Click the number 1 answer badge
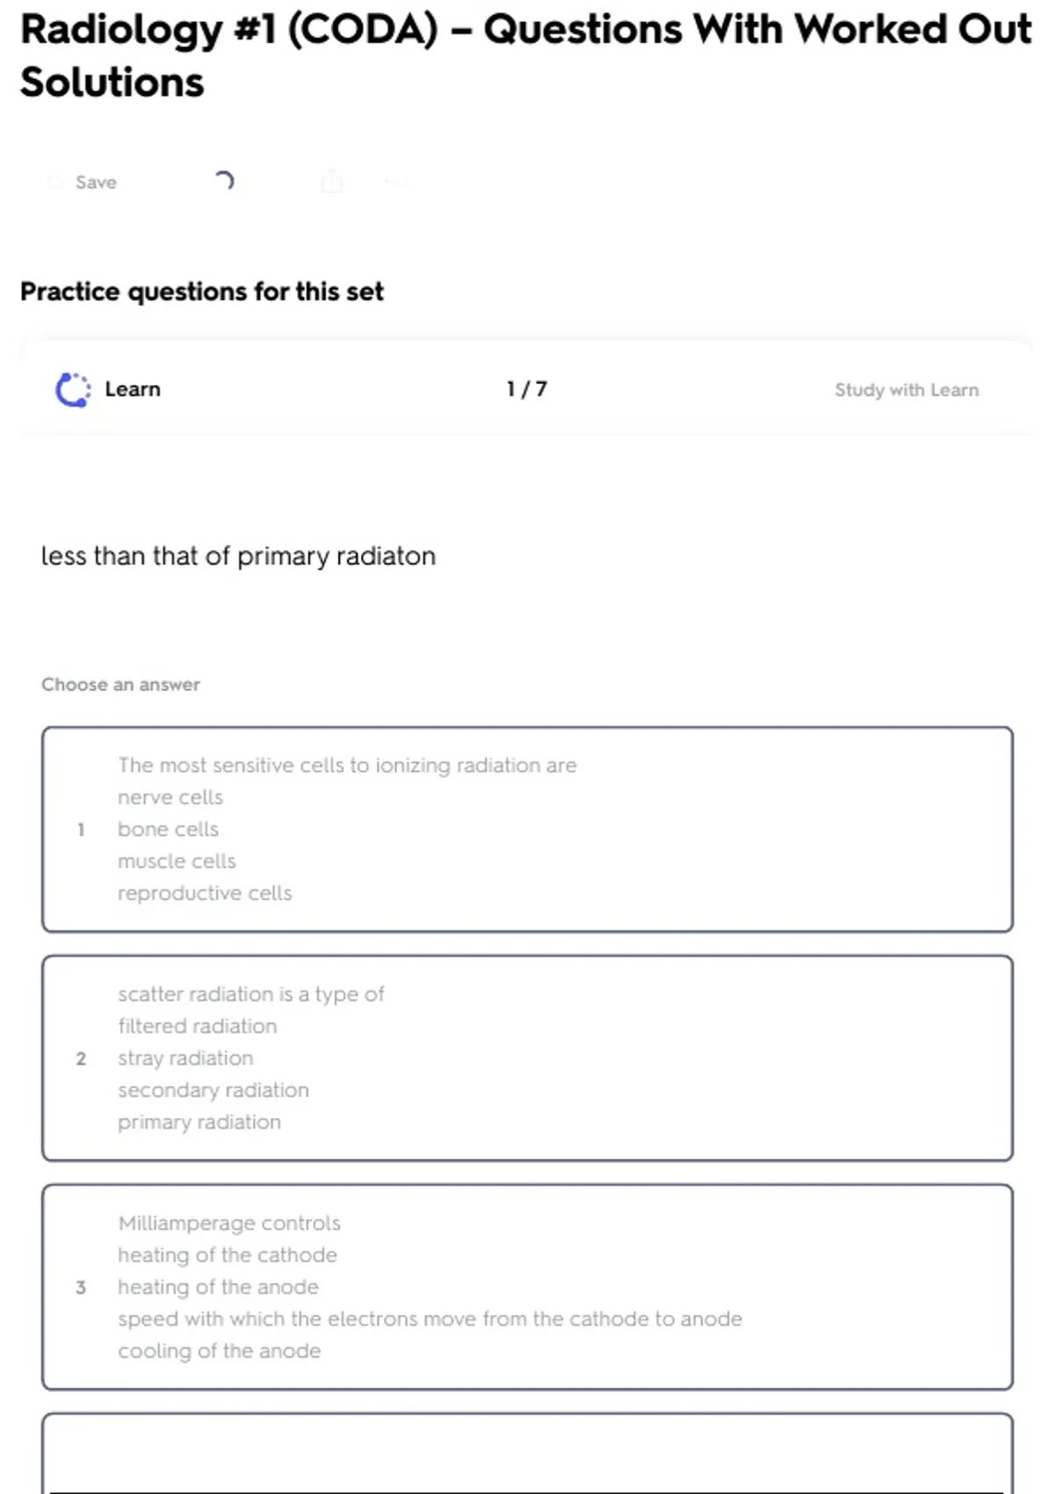1054x1494 pixels. point(81,830)
